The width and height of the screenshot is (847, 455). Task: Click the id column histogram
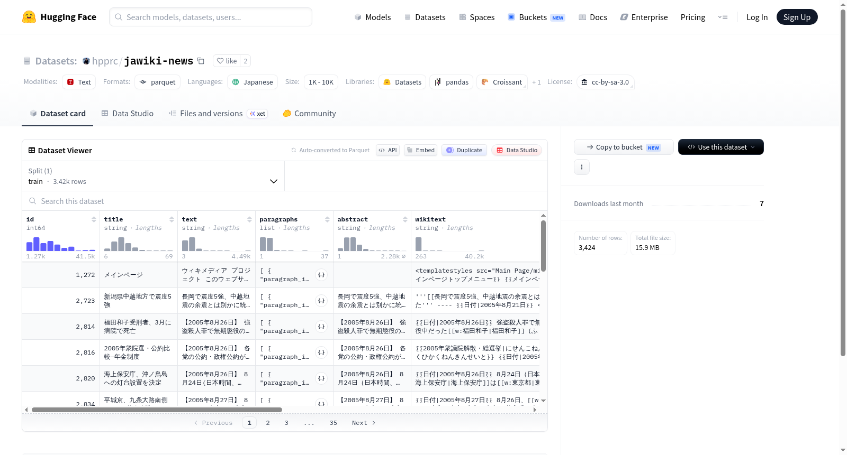tap(61, 244)
